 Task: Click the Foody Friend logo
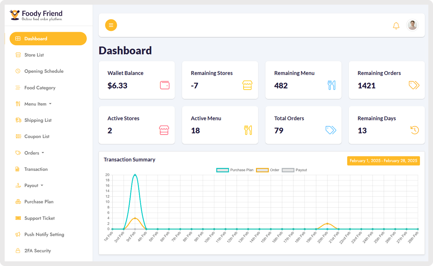tap(36, 15)
